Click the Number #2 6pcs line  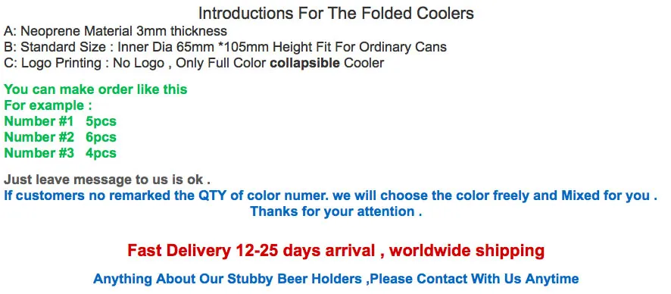tap(60, 137)
